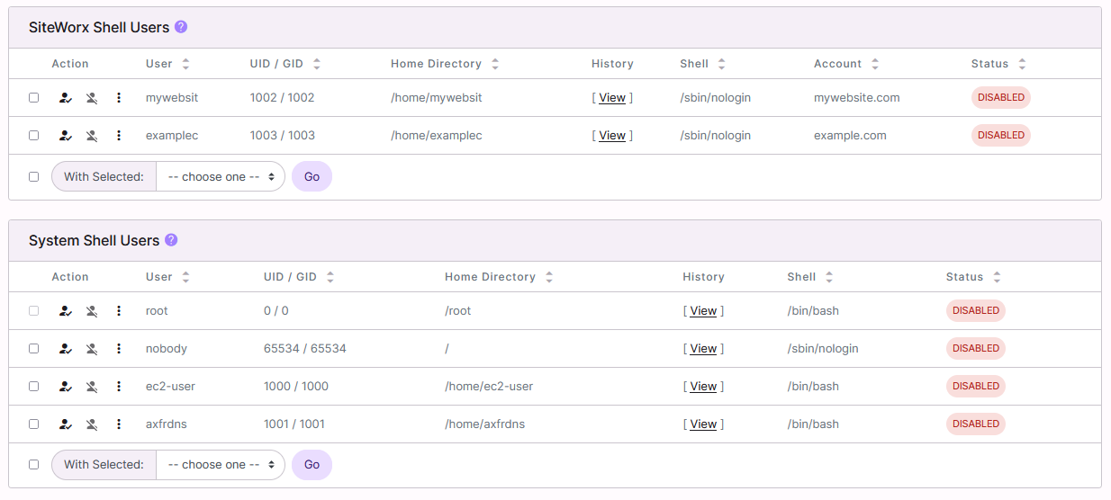The width and height of the screenshot is (1111, 500).
Task: Sort SiteWorx table by UID / GID header
Action: (285, 64)
